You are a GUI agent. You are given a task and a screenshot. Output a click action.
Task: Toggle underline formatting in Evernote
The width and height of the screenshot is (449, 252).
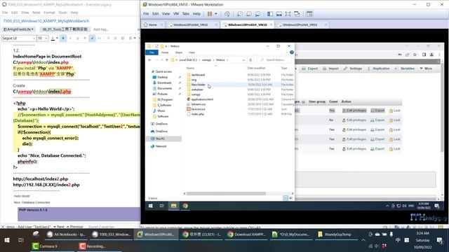[78, 38]
